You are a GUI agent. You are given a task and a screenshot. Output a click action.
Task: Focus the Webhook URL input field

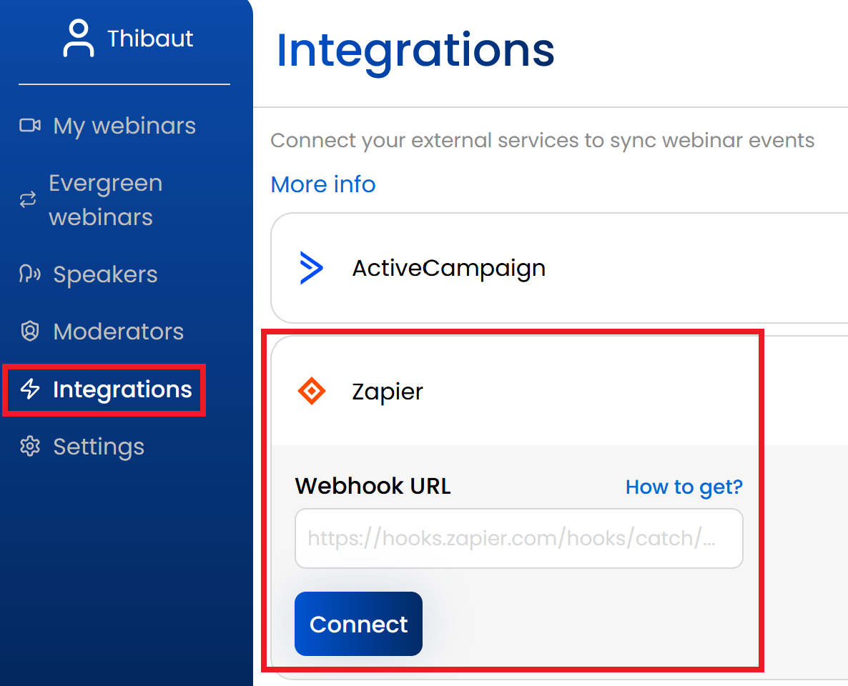518,538
